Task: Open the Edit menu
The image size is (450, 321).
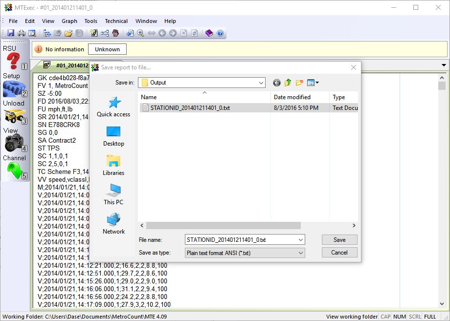Action: tap(29, 21)
